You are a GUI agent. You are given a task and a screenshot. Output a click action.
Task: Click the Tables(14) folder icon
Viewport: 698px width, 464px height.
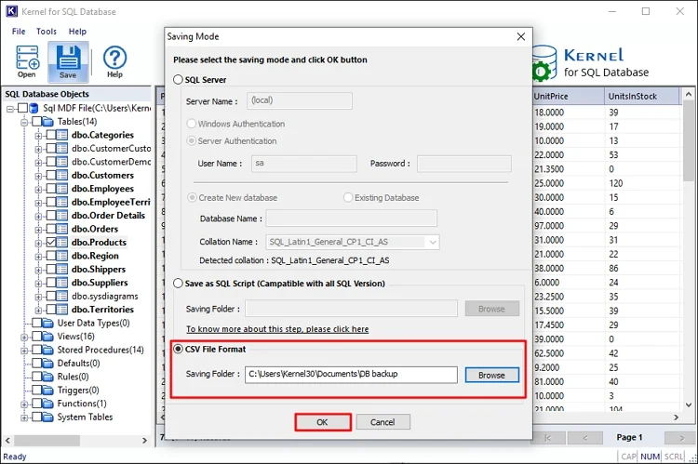(x=47, y=122)
